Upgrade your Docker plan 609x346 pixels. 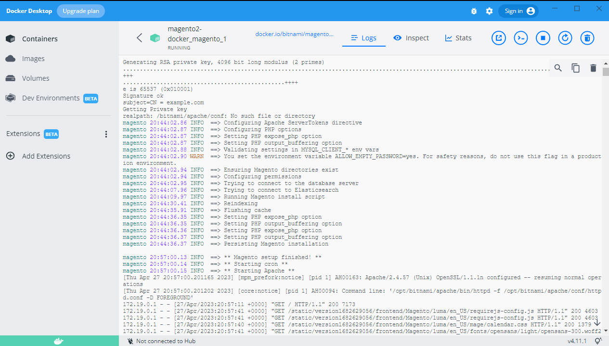80,11
